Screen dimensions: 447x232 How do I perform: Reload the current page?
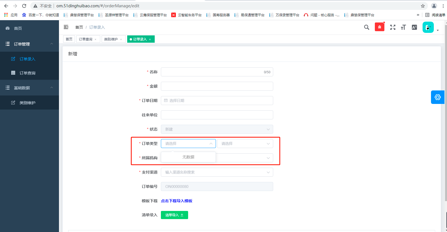[24, 6]
